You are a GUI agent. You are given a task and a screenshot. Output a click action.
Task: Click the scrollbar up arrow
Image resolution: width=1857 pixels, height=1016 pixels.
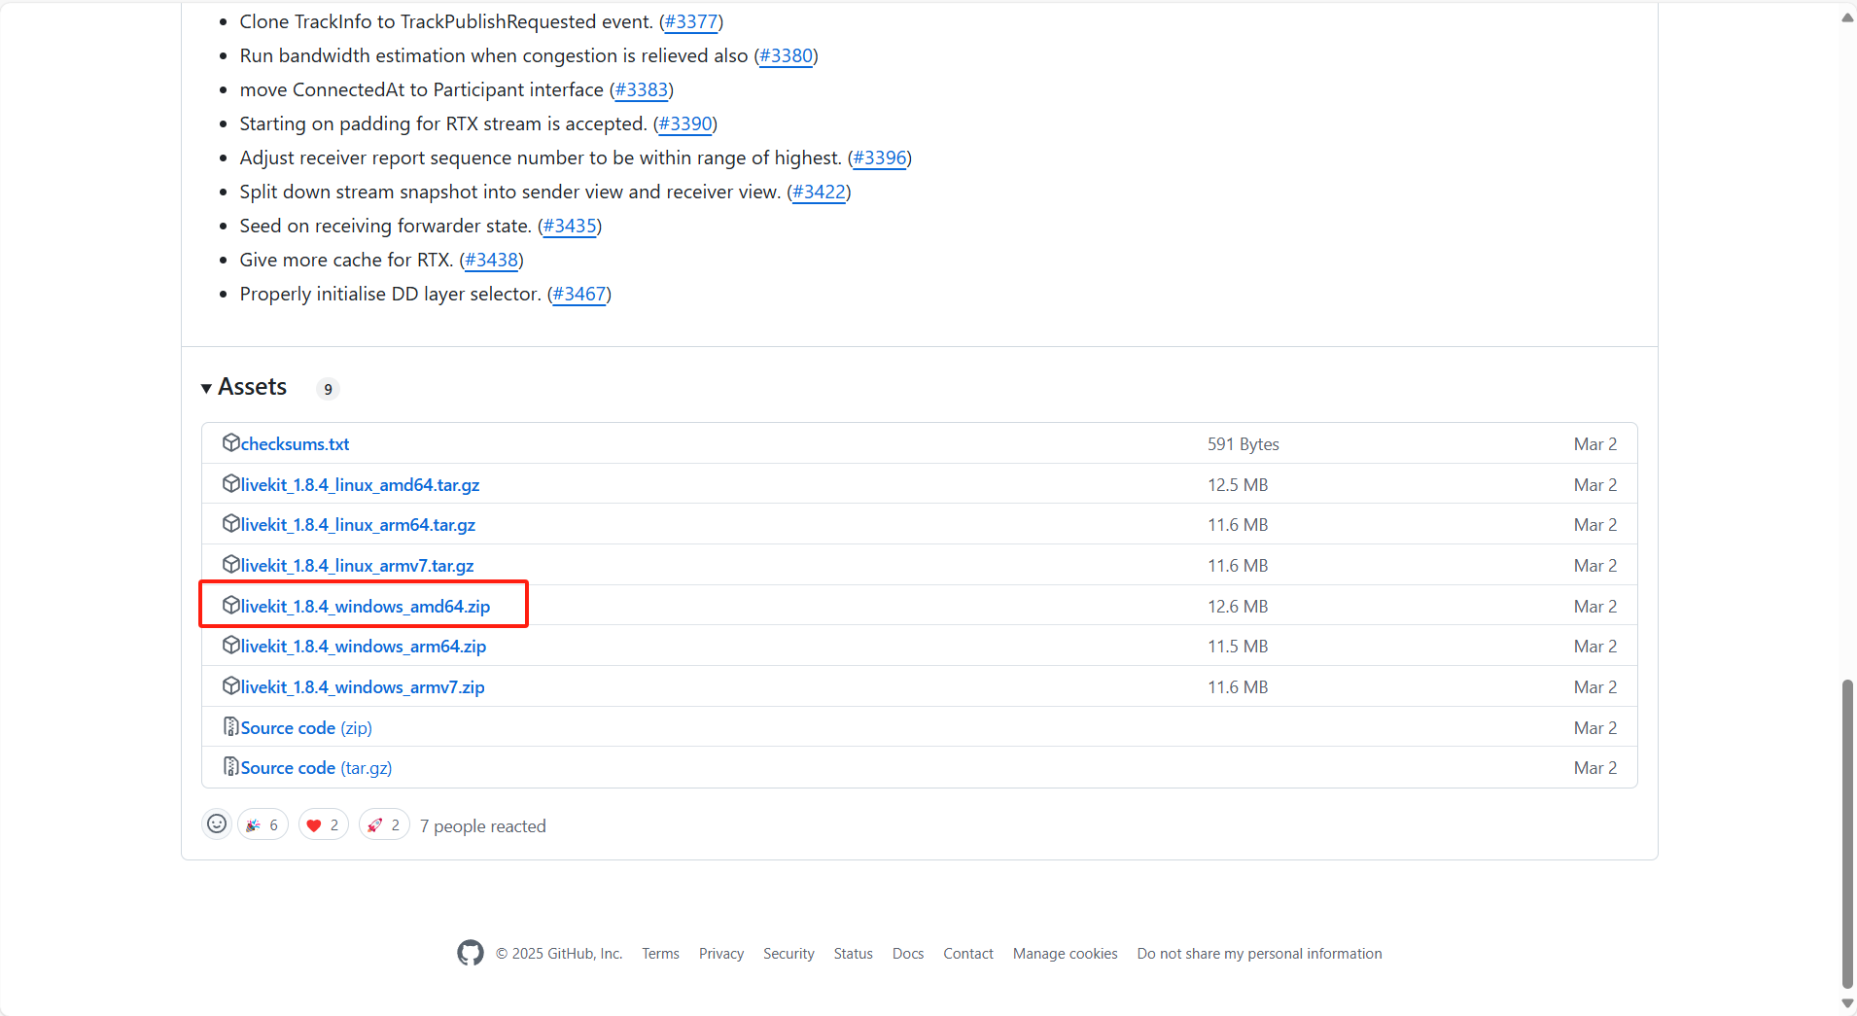[1847, 18]
